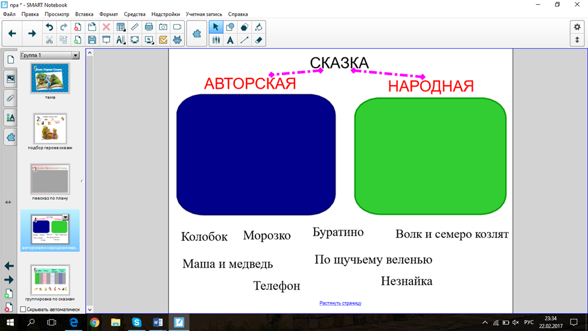Image resolution: width=588 pixels, height=331 pixels.
Task: Select the 'группировка по сказкам' slide thumbnail
Action: [50, 279]
